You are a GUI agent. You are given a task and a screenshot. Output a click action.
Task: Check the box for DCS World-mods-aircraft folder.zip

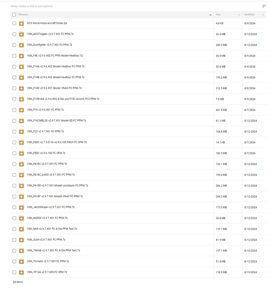point(14,24)
